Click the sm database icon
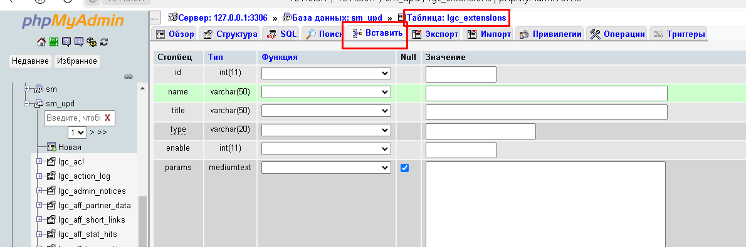746x247 pixels. coord(39,89)
